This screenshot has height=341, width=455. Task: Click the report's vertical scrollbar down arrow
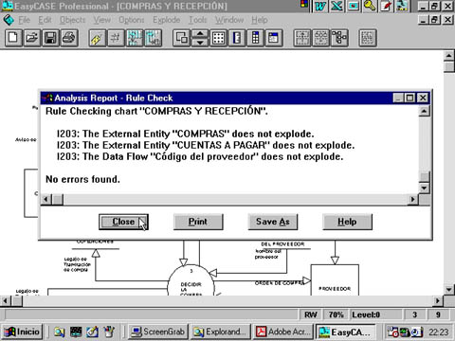point(424,188)
